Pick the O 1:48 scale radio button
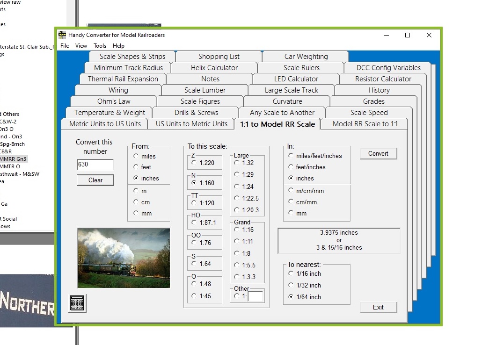The image size is (482, 345). [194, 284]
